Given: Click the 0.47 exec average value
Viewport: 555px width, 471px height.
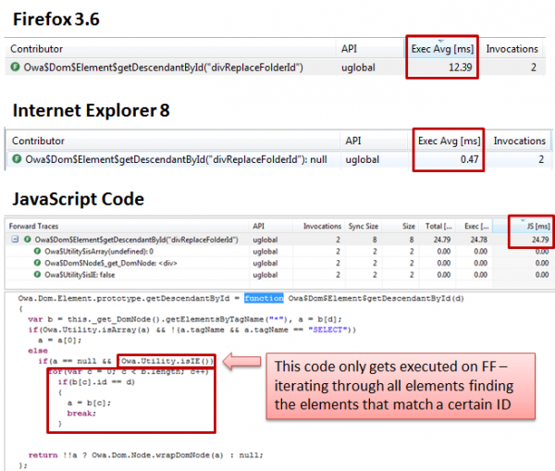Looking at the screenshot, I should (x=469, y=159).
